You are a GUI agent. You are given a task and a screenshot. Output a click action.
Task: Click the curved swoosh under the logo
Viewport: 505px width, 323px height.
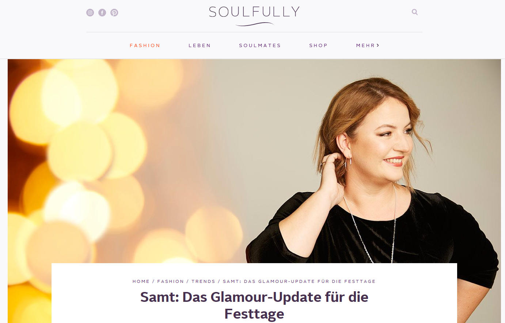255,24
